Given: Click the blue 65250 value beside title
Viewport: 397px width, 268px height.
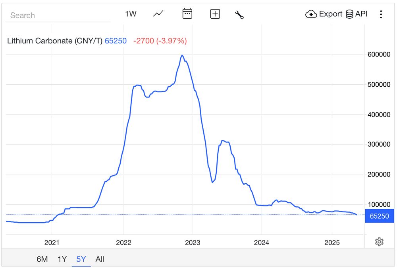Looking at the screenshot, I should [x=116, y=41].
